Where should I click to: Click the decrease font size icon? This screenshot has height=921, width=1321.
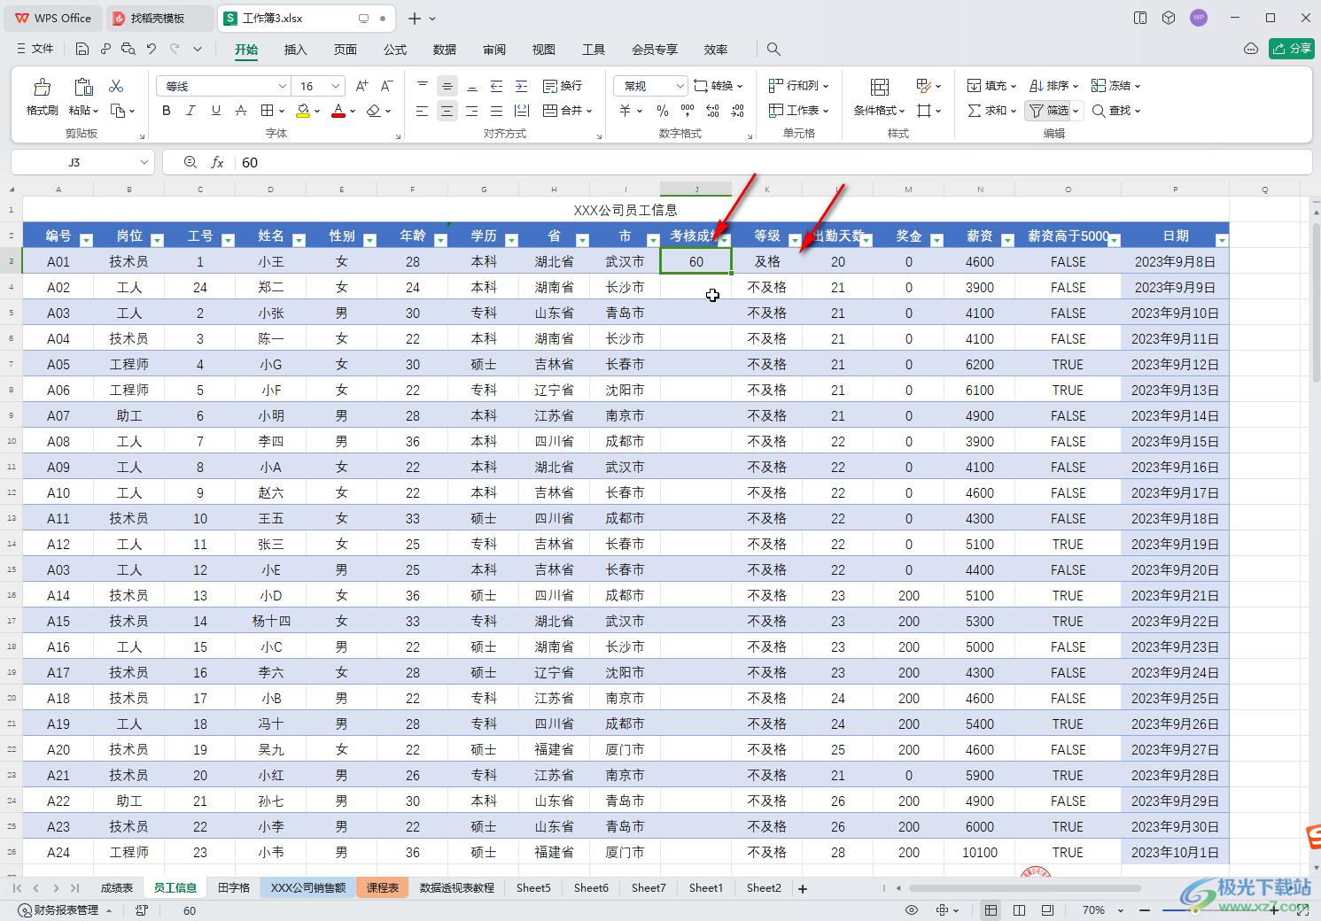386,86
